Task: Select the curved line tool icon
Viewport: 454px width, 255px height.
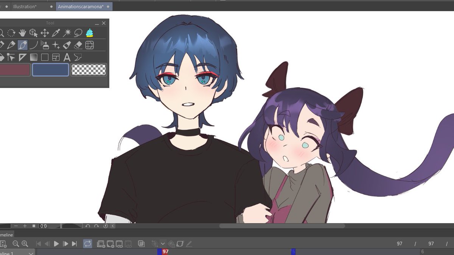Action: (34, 45)
